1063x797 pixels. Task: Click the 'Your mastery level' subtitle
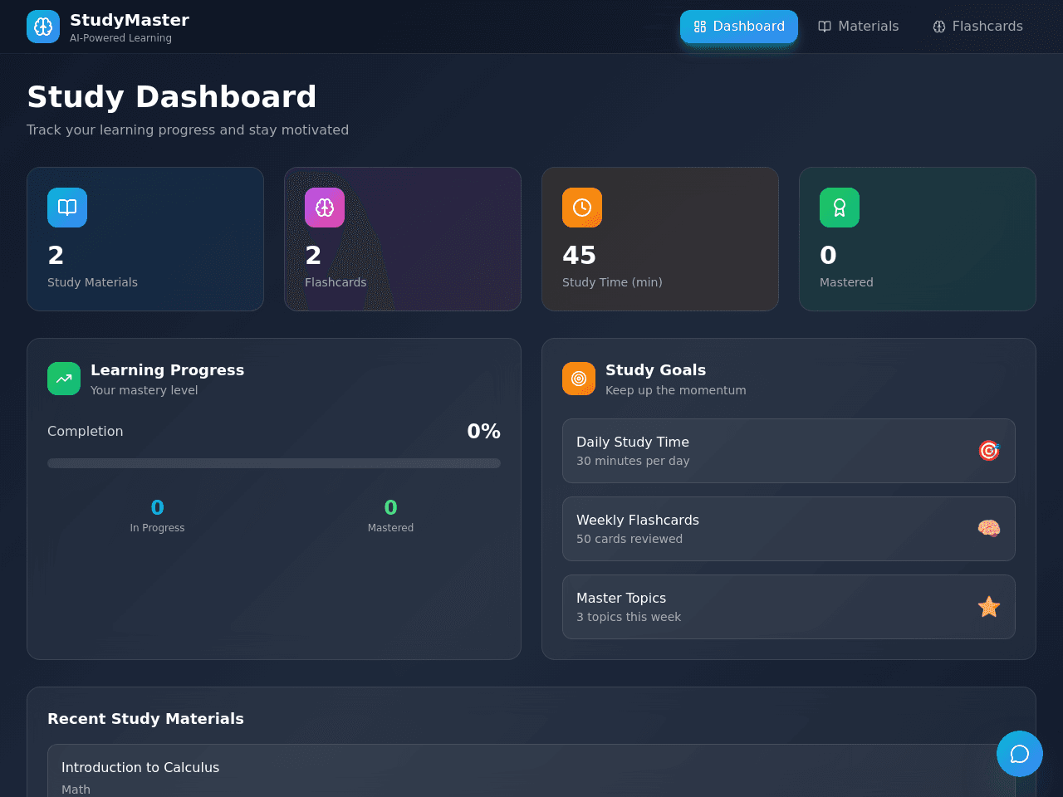[144, 390]
